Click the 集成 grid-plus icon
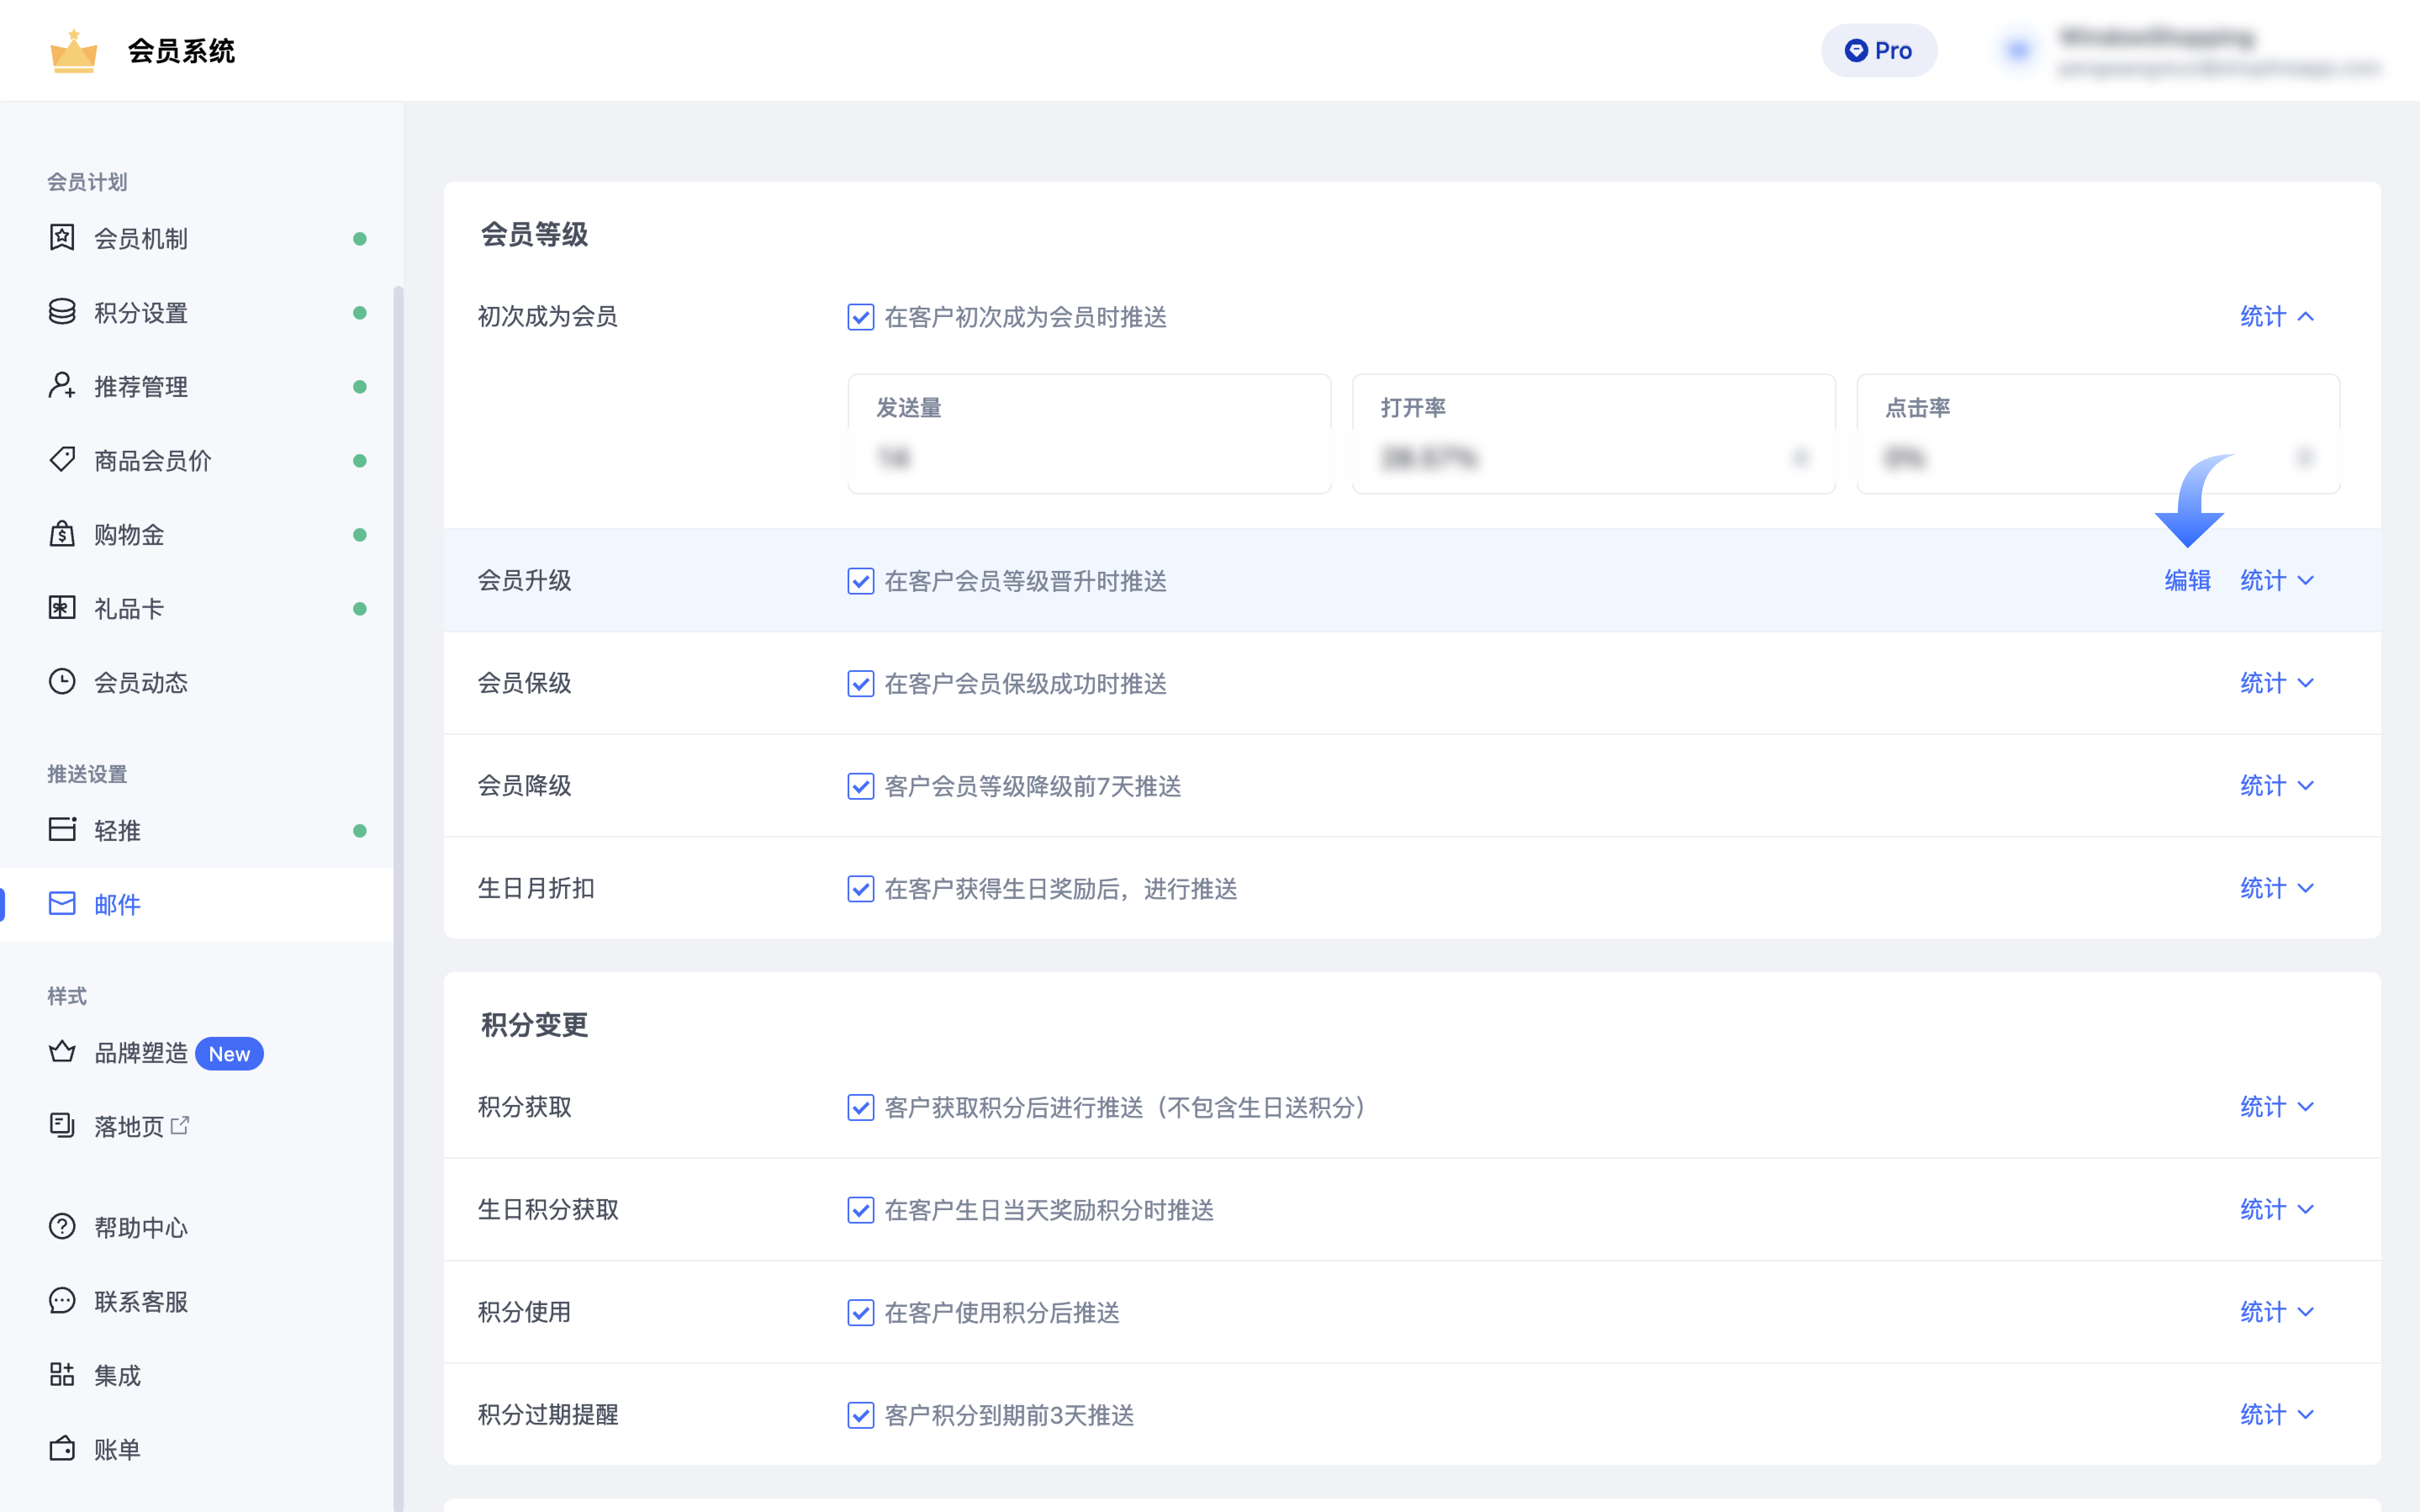 point(62,1375)
